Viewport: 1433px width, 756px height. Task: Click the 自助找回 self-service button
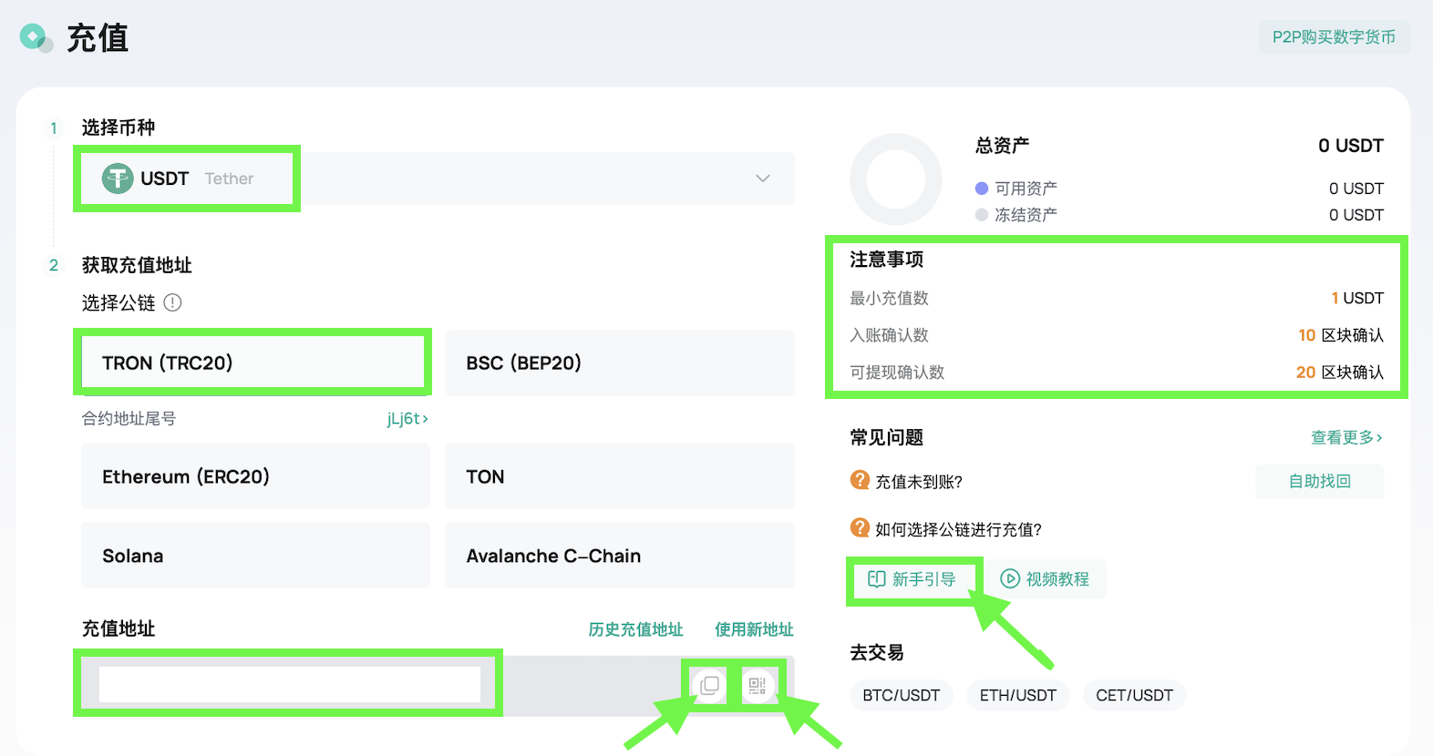click(1319, 481)
